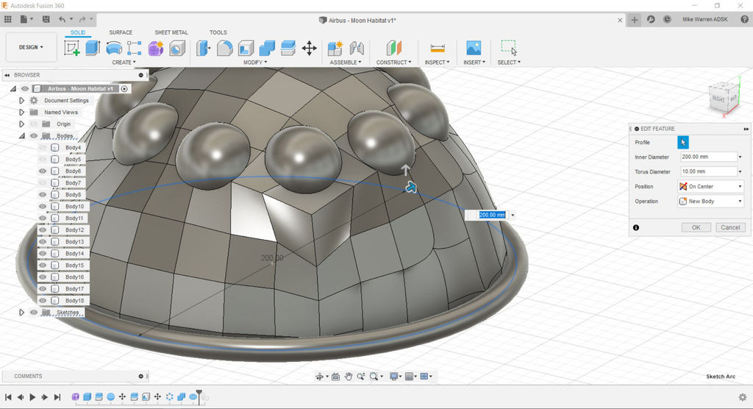Click the Look At icon
This screenshot has height=409, width=753.
[335, 377]
